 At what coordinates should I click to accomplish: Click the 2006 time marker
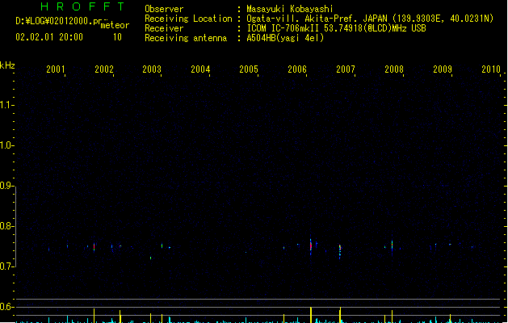[297, 69]
